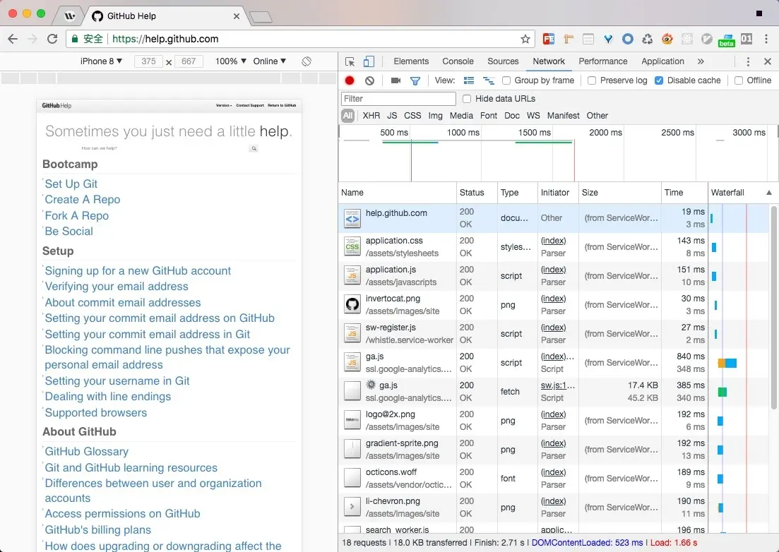The width and height of the screenshot is (779, 552).
Task: Filter requests by Font
Action: coord(488,116)
